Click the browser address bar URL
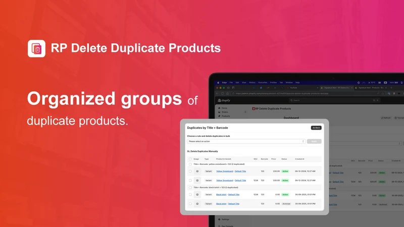Viewport: 404px width, 227px height. click(x=282, y=93)
